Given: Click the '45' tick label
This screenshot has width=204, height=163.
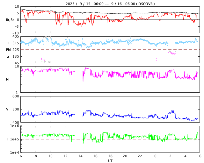Looking at the screenshot, I should (x=17, y=63).
